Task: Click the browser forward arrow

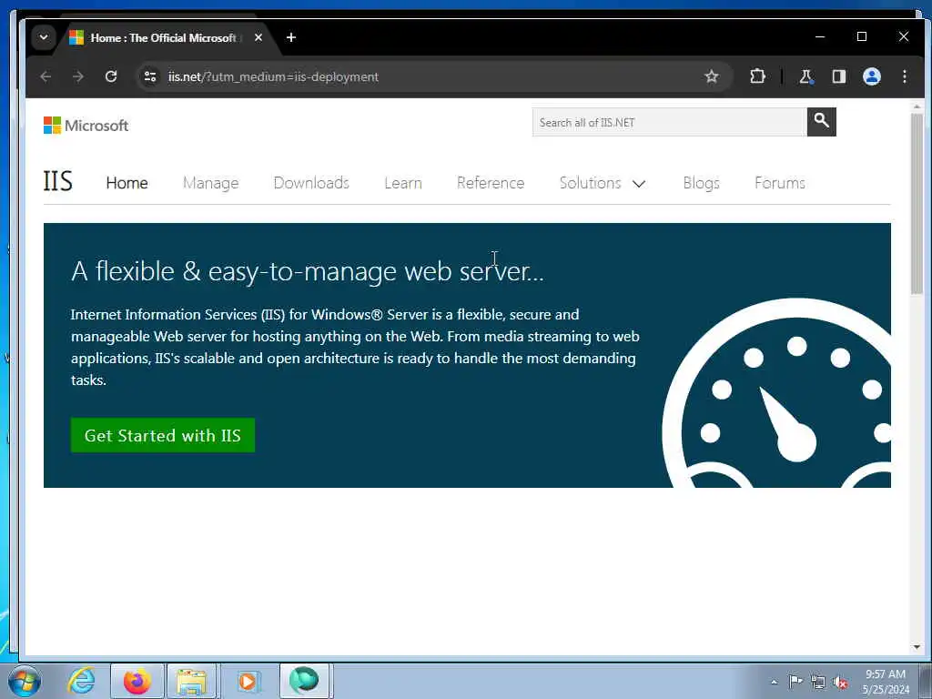Action: tap(78, 76)
